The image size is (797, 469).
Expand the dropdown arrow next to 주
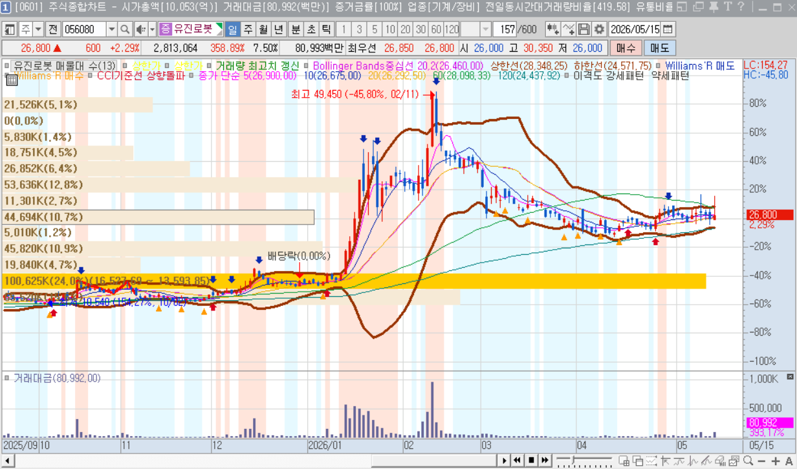pos(38,30)
